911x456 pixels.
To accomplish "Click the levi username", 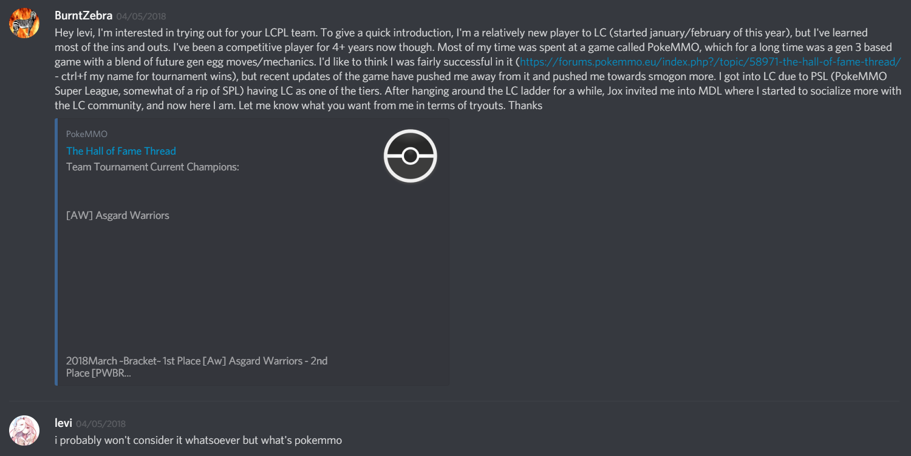I will coord(63,423).
